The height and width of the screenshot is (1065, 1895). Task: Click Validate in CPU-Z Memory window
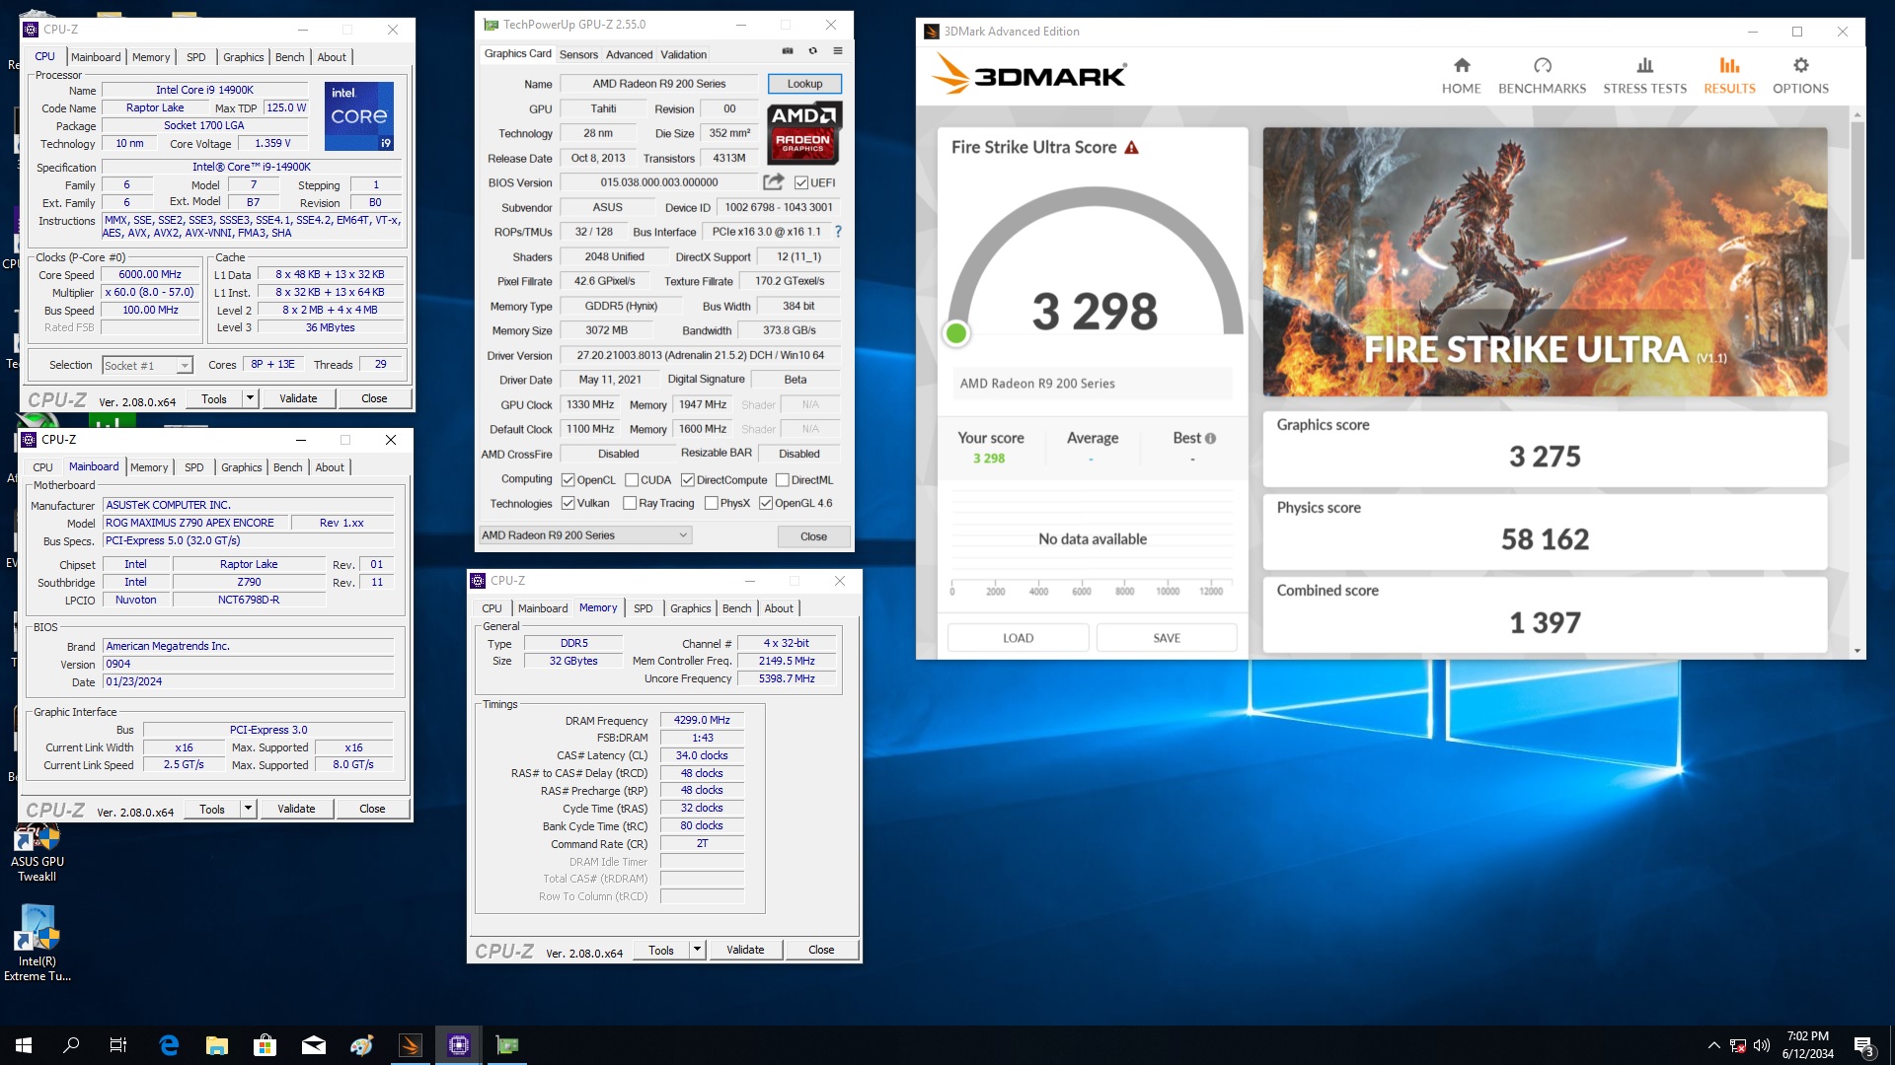(745, 950)
